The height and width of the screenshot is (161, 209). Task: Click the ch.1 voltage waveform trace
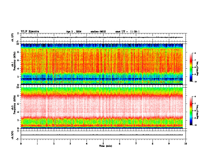[102, 37]
